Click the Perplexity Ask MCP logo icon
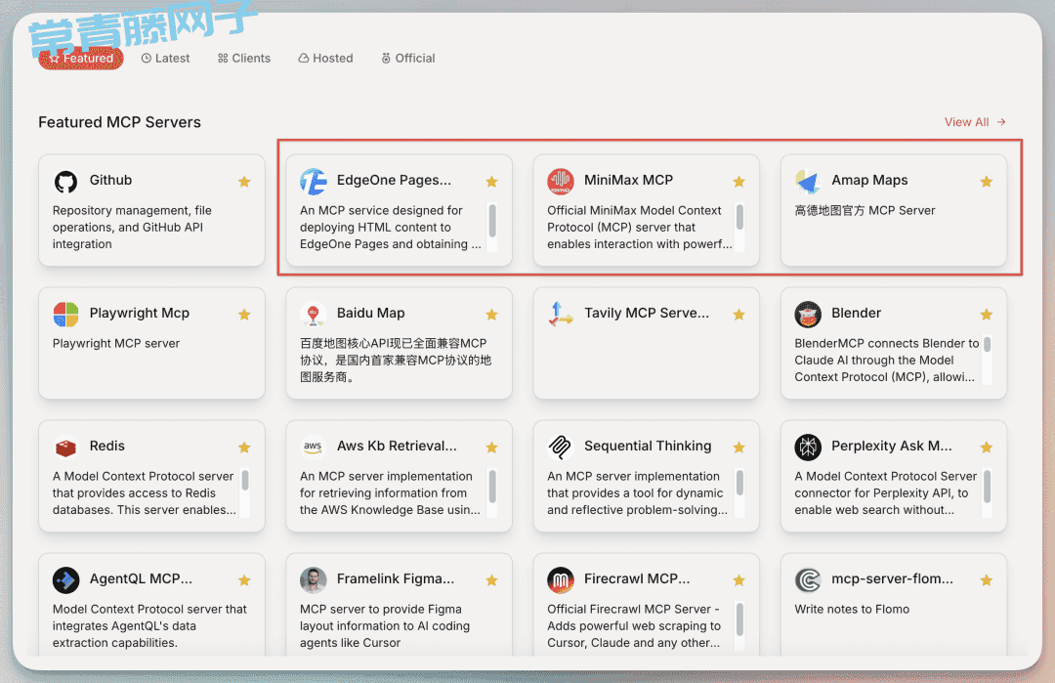Screen dimensions: 1055x683 tap(808, 447)
